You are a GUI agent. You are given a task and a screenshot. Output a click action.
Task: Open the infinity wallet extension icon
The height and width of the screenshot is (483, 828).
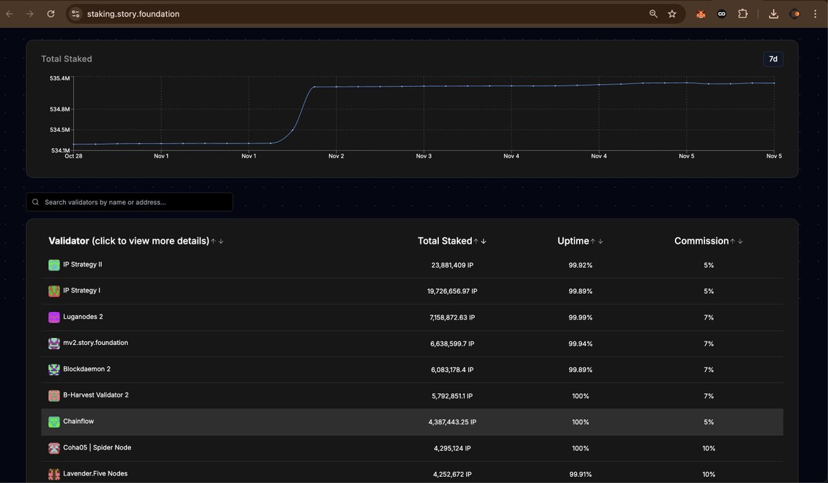coord(722,13)
